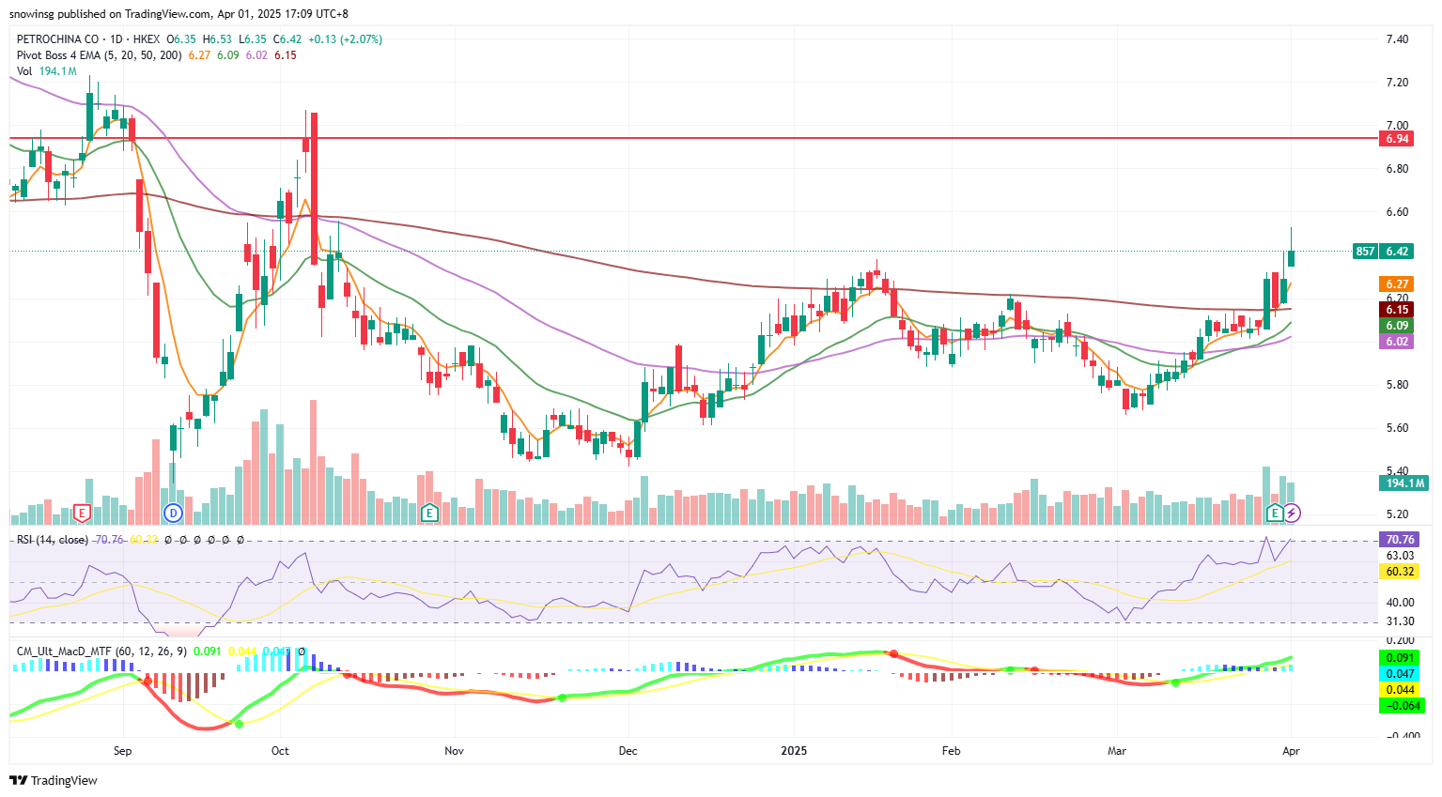Click the high value H6.53 in legend

[x=217, y=39]
